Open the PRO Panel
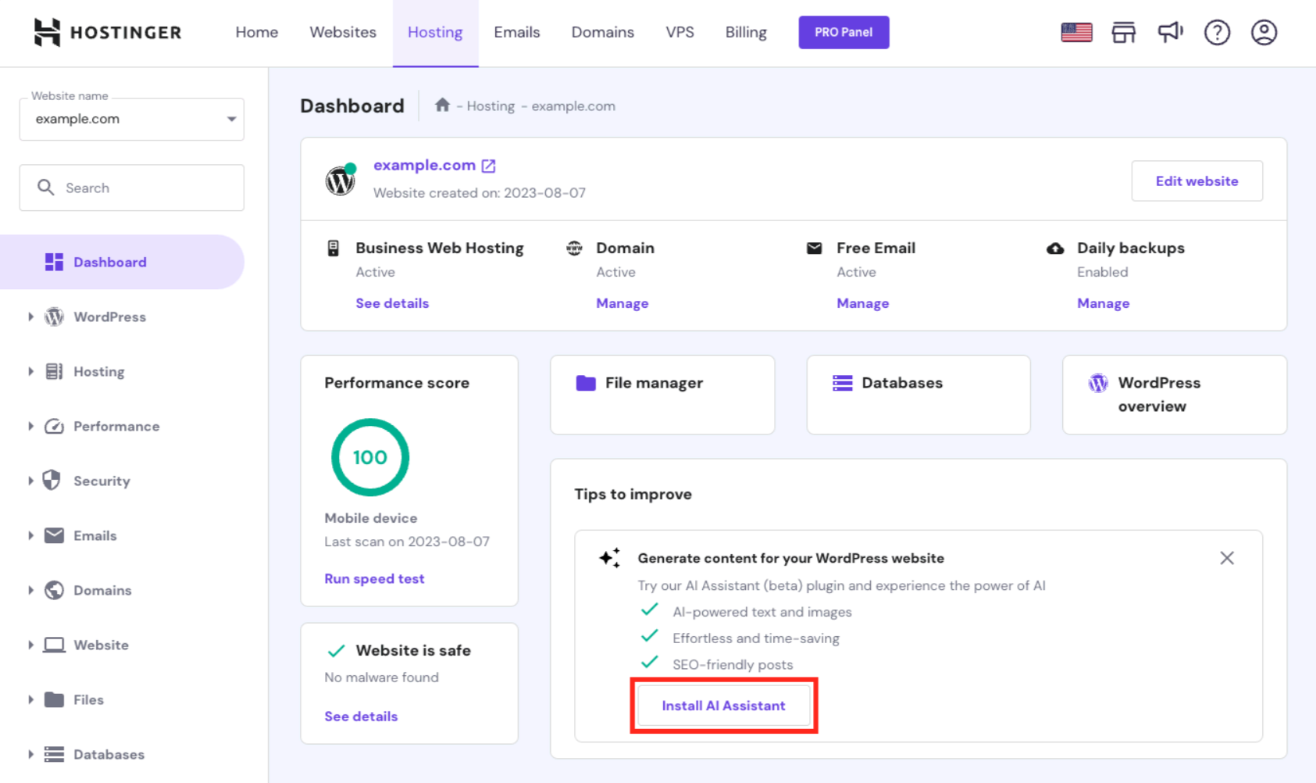The width and height of the screenshot is (1316, 783). tap(843, 32)
